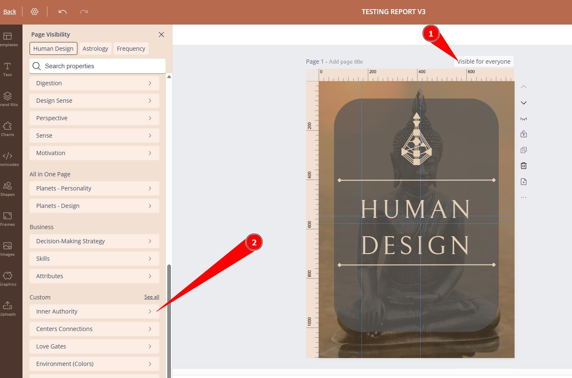Click the See all link under Custom
Viewport: 572px width, 378px height.
coord(151,297)
